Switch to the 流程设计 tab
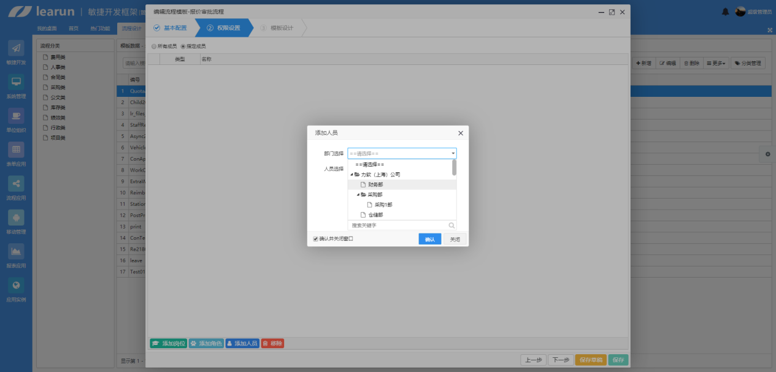Viewport: 776px width, 372px height. pyautogui.click(x=131, y=29)
